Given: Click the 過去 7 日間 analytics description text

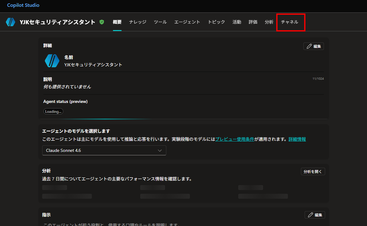Looking at the screenshot, I should point(118,179).
